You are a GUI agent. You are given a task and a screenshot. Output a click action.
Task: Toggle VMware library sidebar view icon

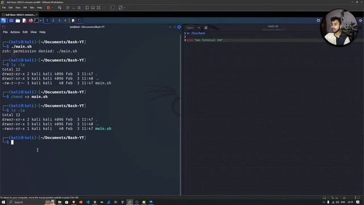click(x=87, y=7)
